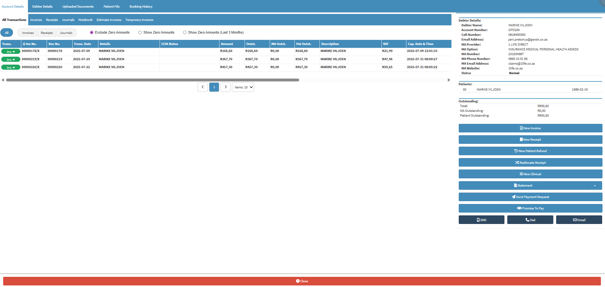Click the Promise To Pay handshake icon

519,208
